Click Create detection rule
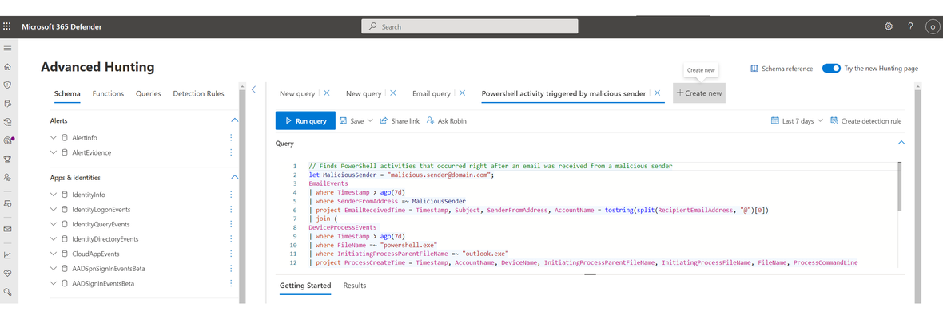This screenshot has height=319, width=943. coord(866,120)
